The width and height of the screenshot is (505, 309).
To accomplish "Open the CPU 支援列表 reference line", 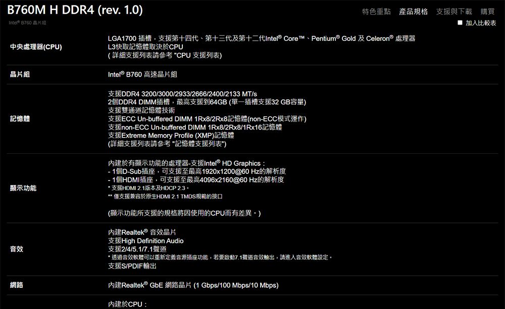I will coord(165,55).
